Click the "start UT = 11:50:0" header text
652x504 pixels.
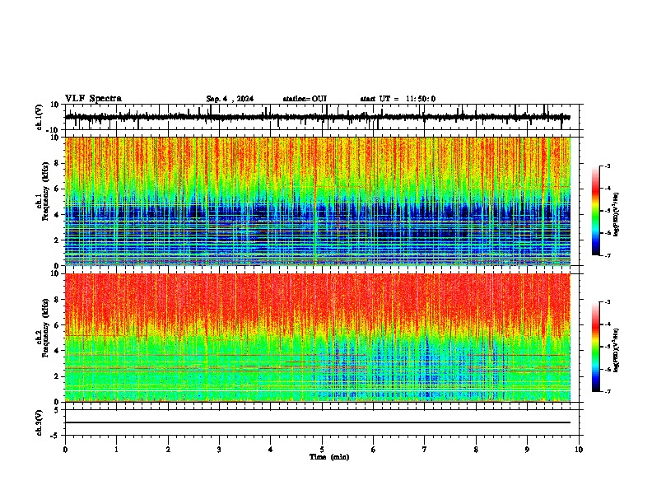point(398,99)
